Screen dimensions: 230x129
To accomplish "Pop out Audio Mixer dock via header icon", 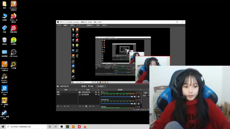I will point(141,90).
